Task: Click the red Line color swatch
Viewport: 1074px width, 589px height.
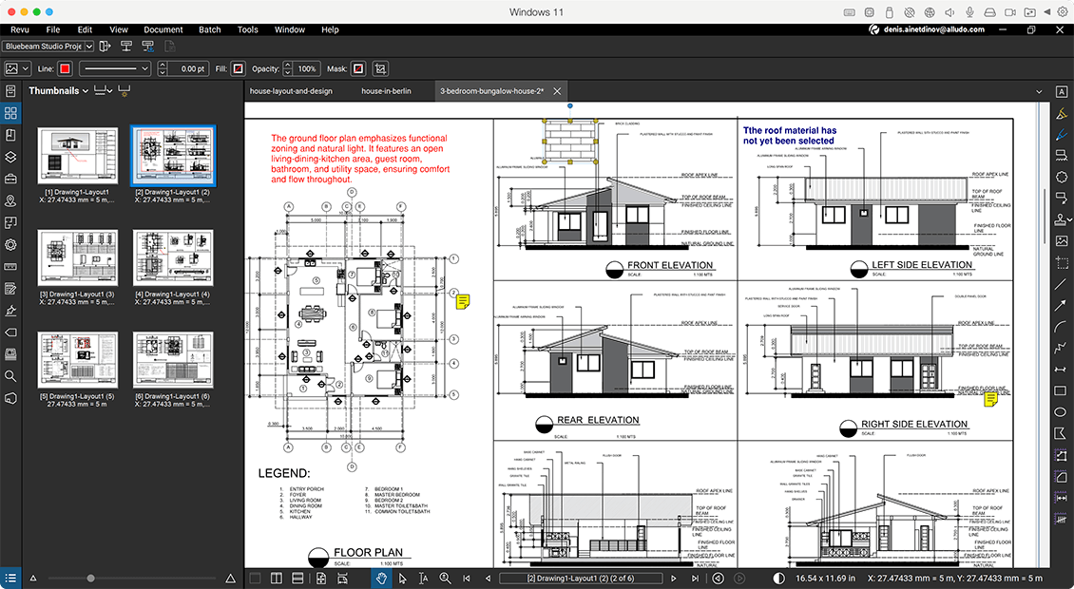Action: pos(65,68)
